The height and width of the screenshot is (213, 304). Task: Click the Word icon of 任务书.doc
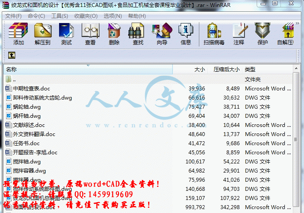[x=9, y=143]
